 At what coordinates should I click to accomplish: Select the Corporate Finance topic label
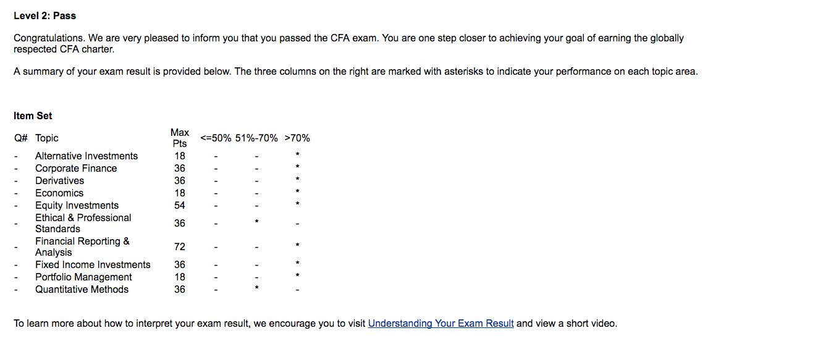tap(76, 169)
